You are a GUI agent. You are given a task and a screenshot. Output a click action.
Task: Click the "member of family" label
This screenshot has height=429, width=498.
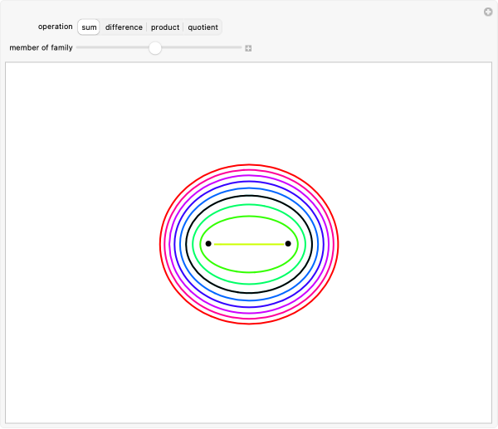pyautogui.click(x=41, y=48)
